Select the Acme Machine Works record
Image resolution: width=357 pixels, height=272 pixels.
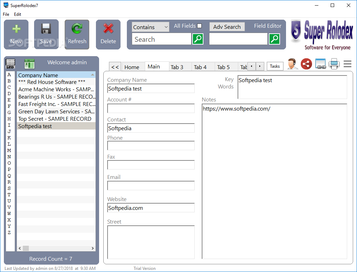[56, 89]
